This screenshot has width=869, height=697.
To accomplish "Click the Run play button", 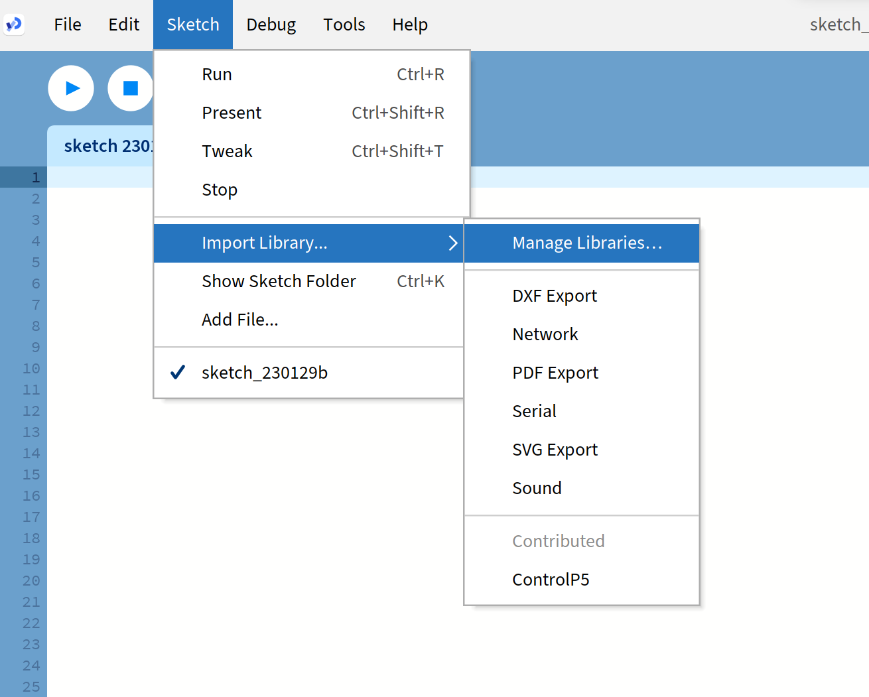I will [71, 88].
